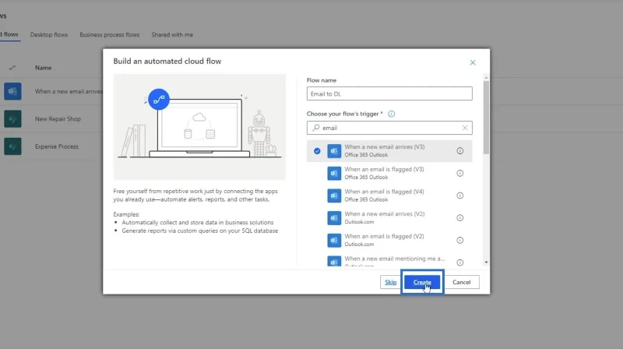623x349 pixels.
Task: Open the Desktop flows tab
Action: tap(49, 34)
